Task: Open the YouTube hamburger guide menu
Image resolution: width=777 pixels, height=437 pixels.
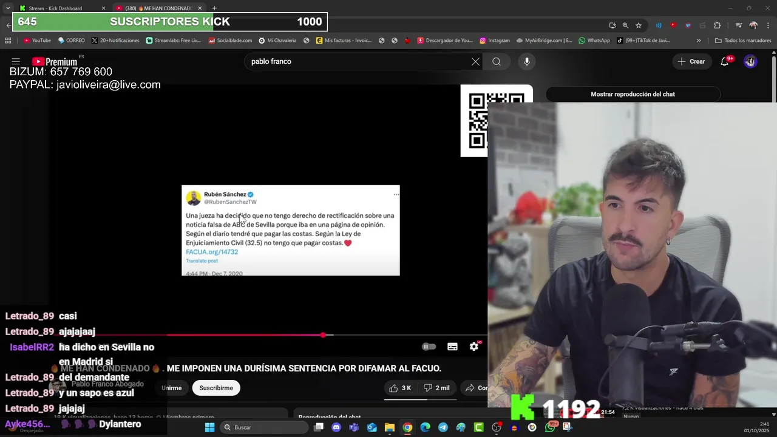Action: (16, 61)
